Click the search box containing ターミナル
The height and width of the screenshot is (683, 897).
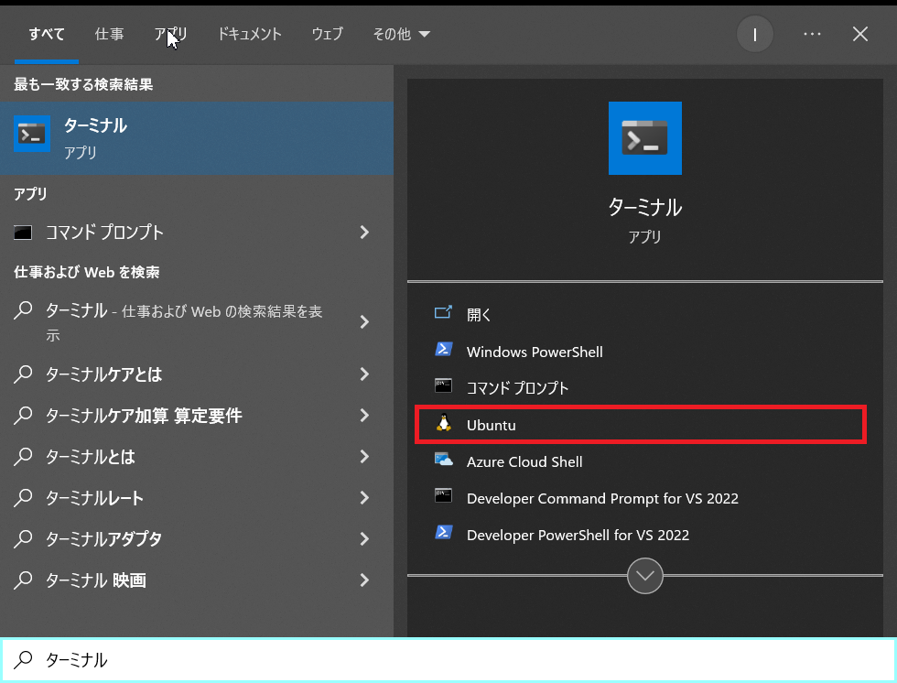pos(448,660)
